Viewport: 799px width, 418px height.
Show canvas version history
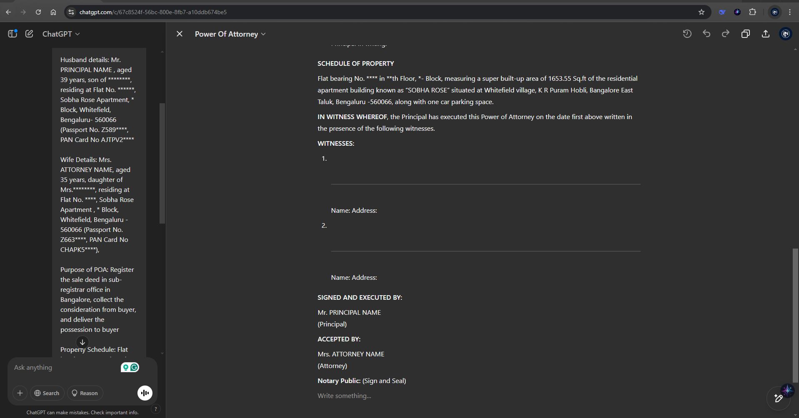(x=687, y=34)
